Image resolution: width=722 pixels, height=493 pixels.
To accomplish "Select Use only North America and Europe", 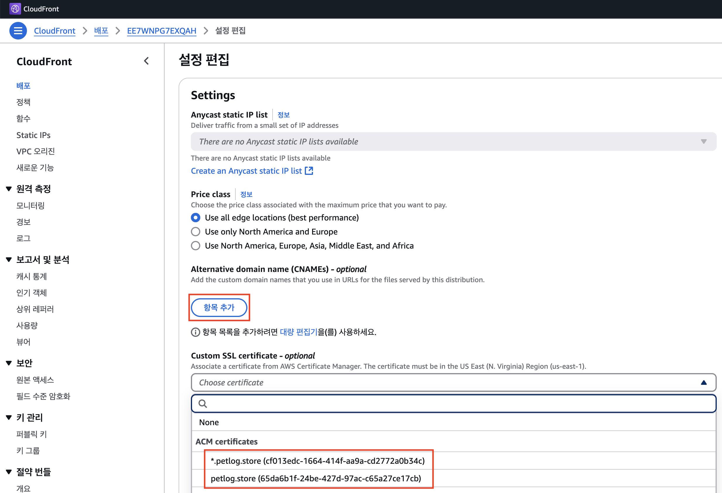I will click(x=195, y=232).
